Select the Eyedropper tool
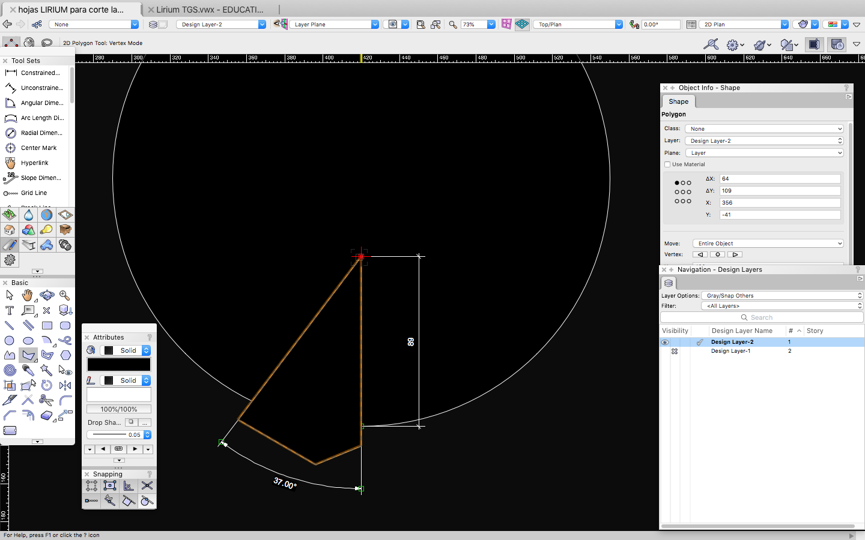The image size is (865, 540). click(28, 370)
